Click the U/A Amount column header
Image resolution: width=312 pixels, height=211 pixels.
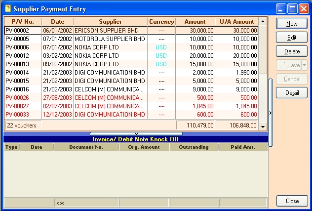tap(237, 22)
